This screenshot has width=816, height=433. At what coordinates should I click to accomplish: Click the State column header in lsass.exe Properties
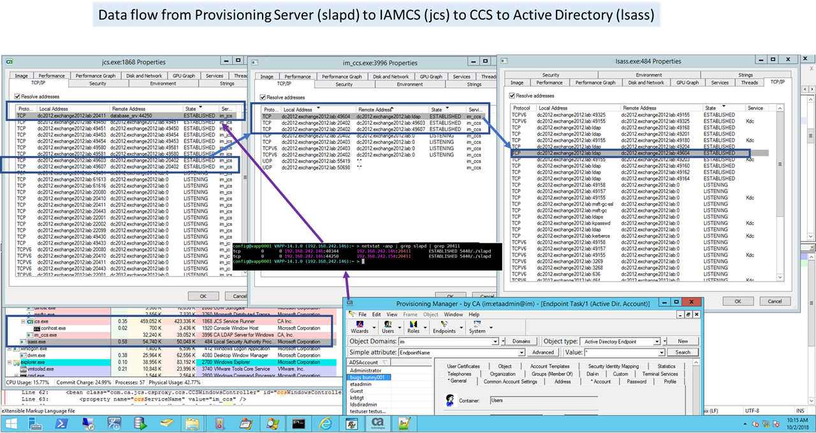pyautogui.click(x=723, y=108)
